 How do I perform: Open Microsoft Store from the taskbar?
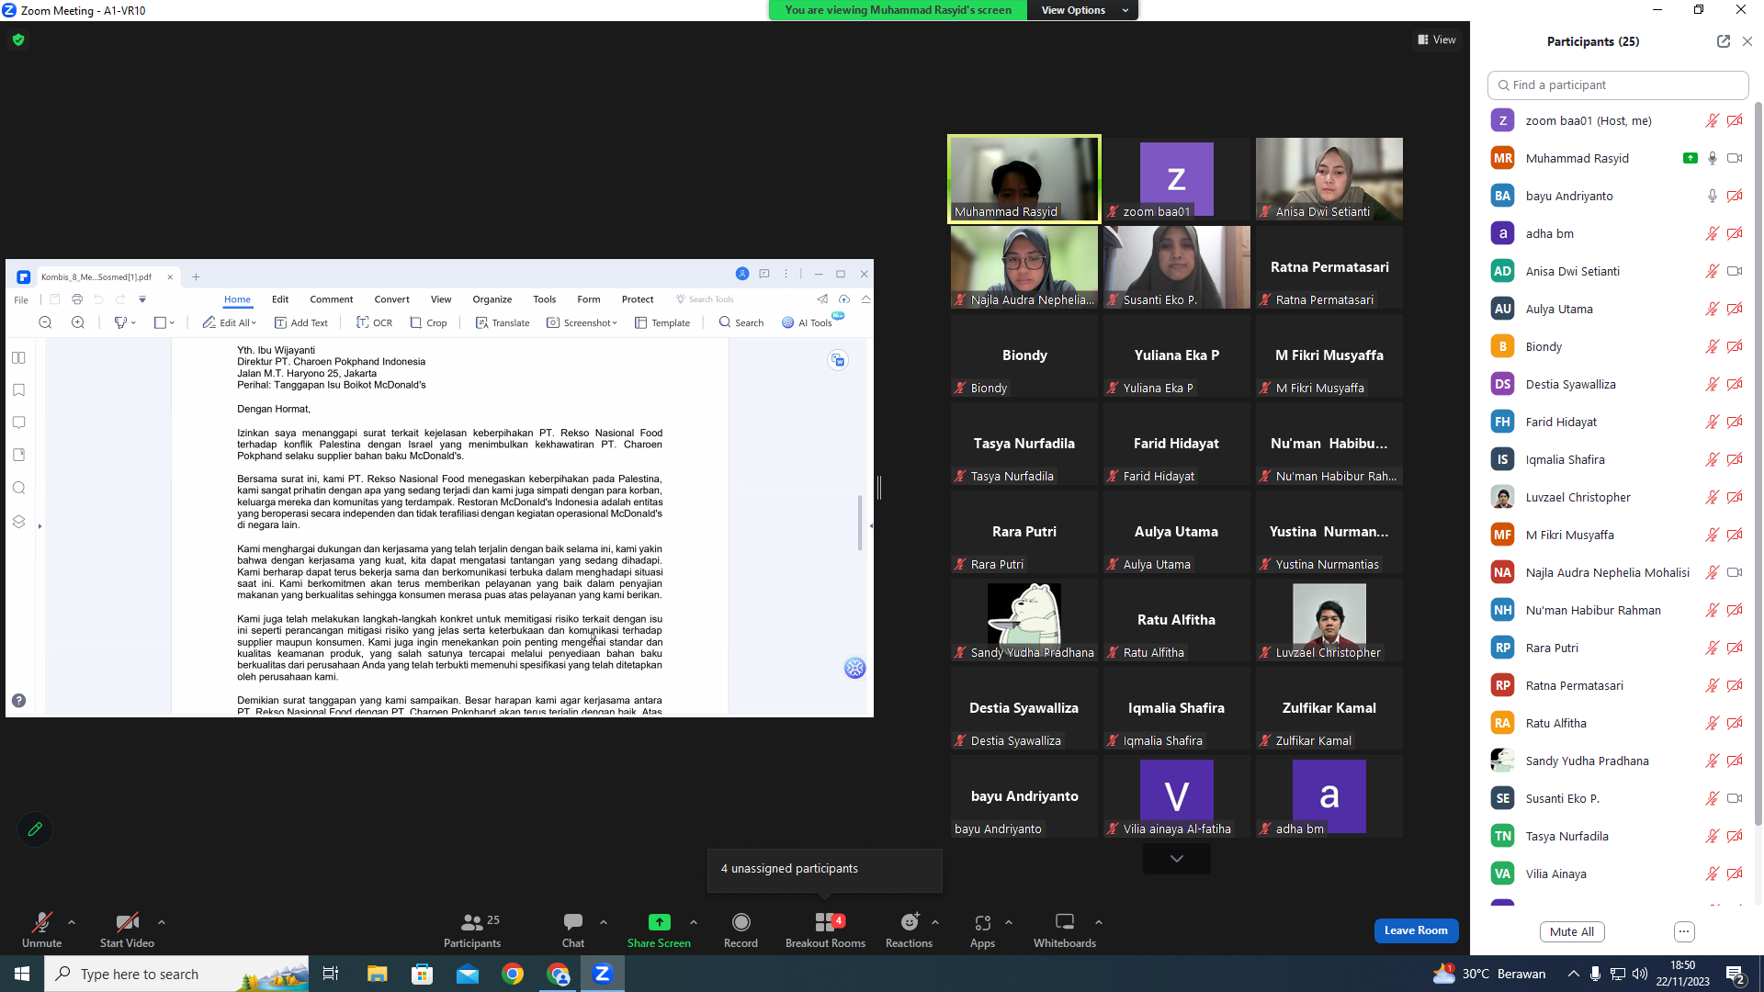coord(422,974)
